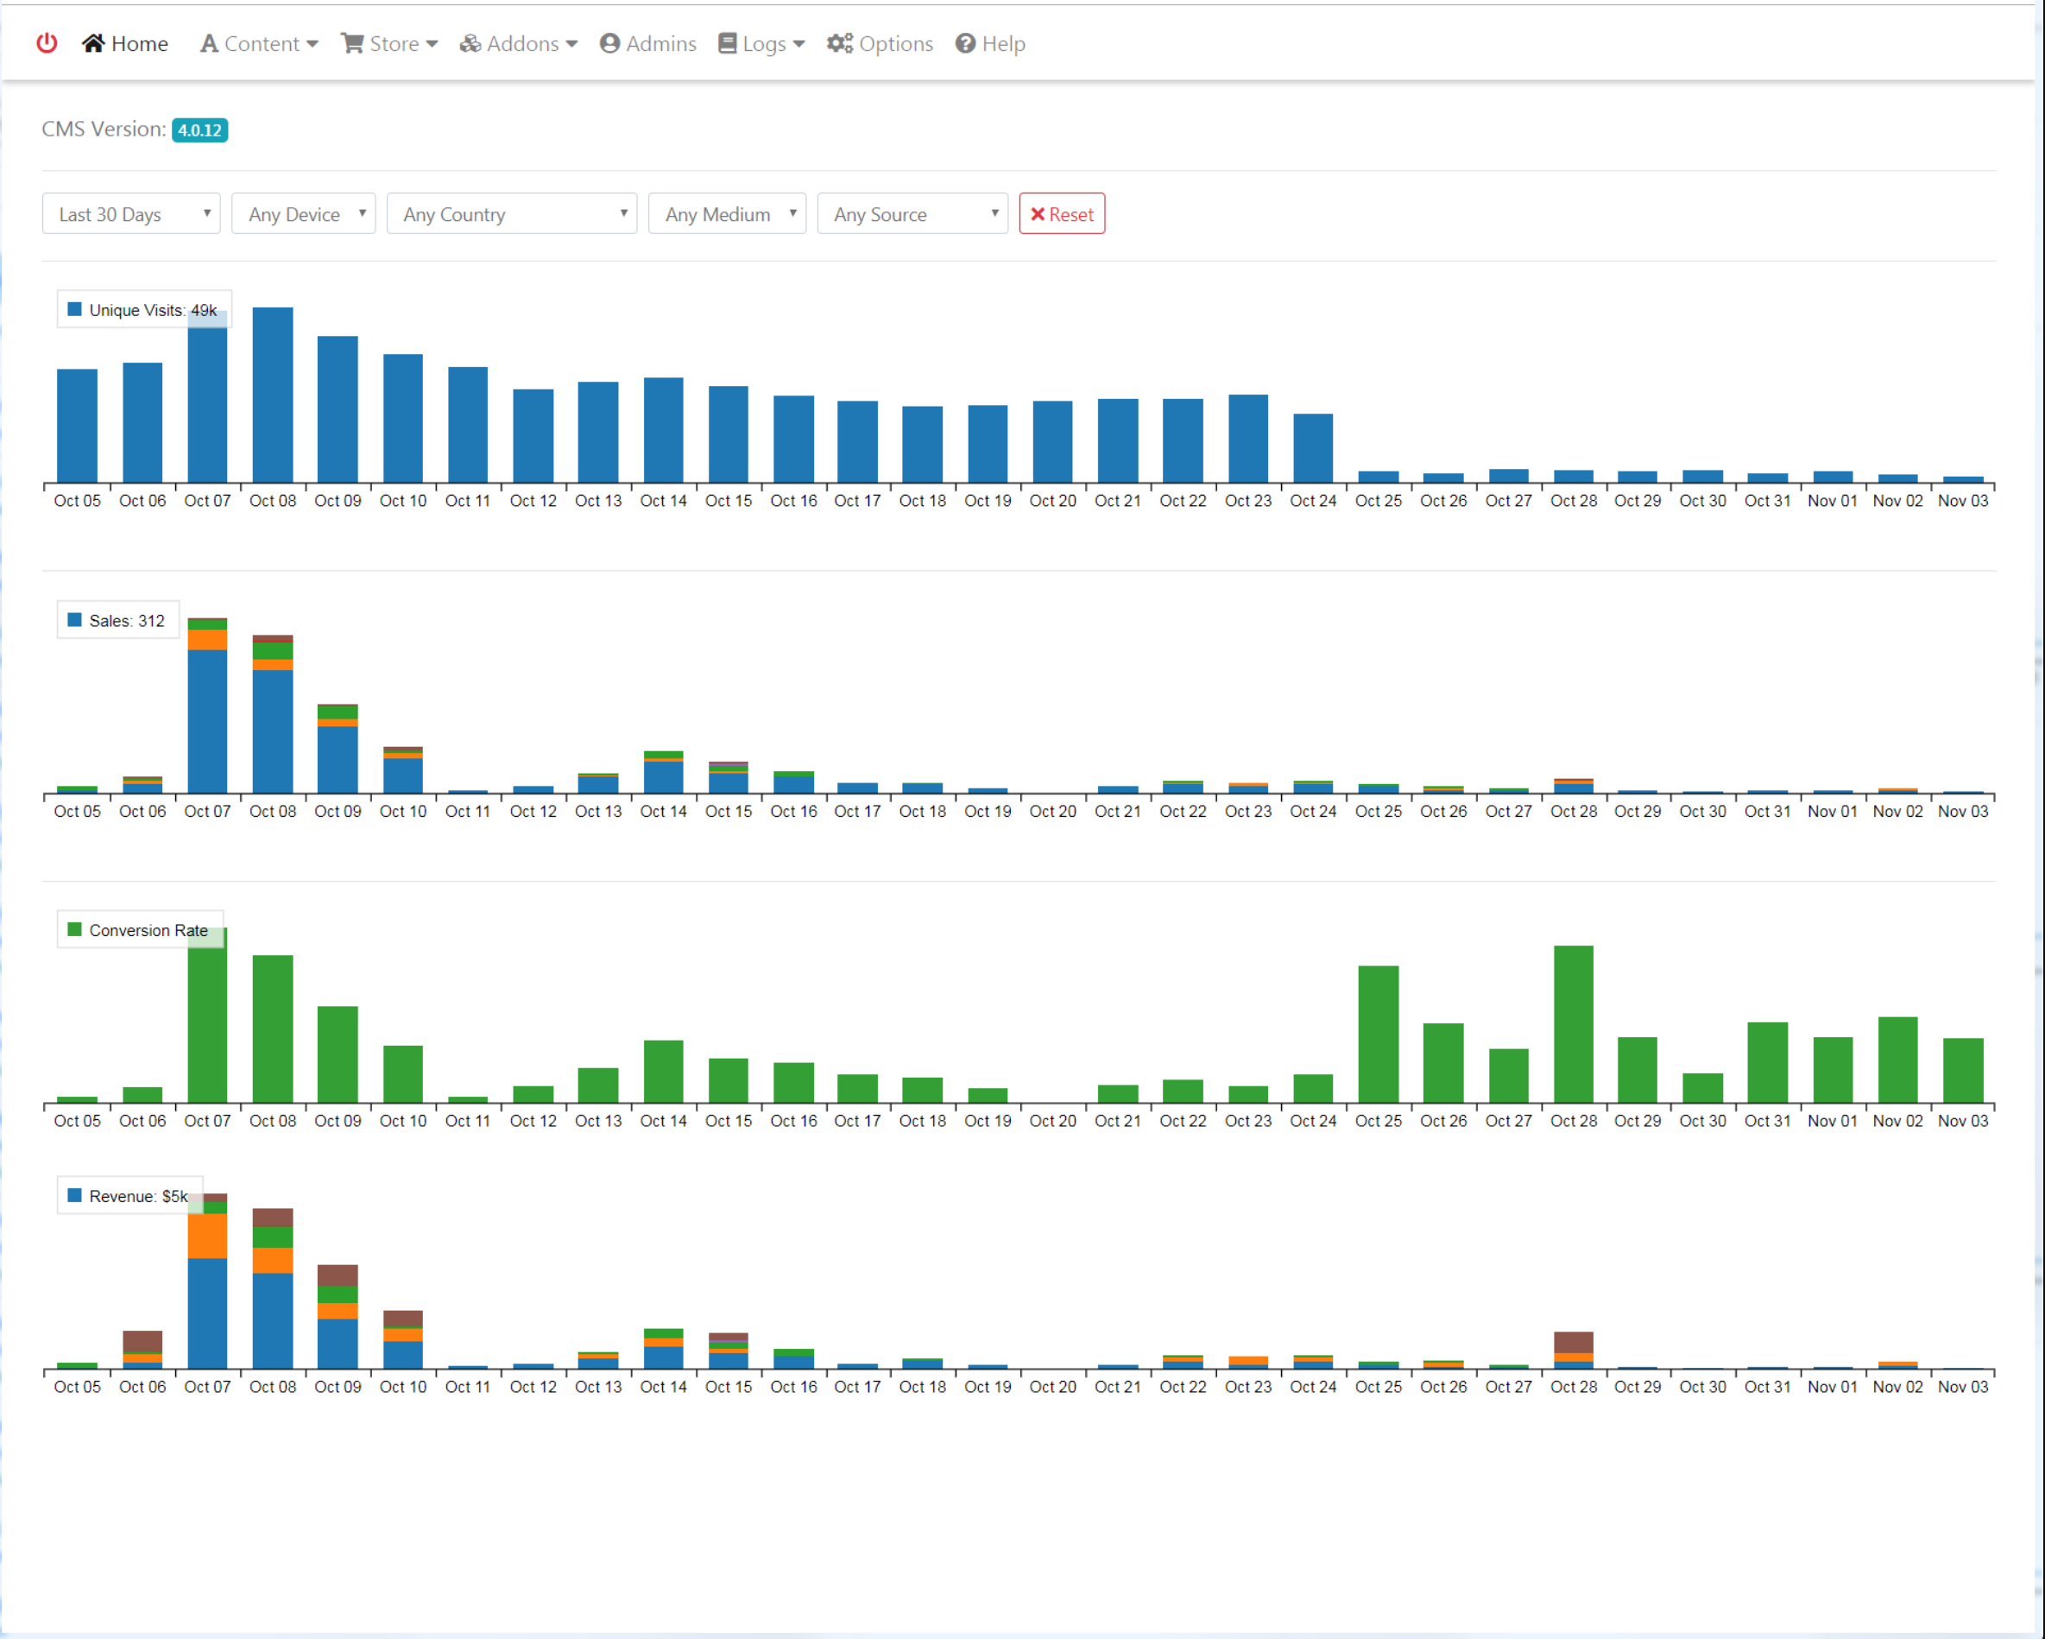
Task: Click the Revenue legend blue color swatch
Action: [x=75, y=1196]
